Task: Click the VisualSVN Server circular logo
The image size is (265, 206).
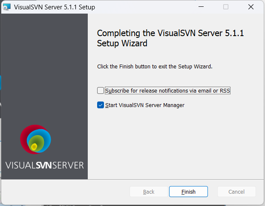Action: (36, 139)
